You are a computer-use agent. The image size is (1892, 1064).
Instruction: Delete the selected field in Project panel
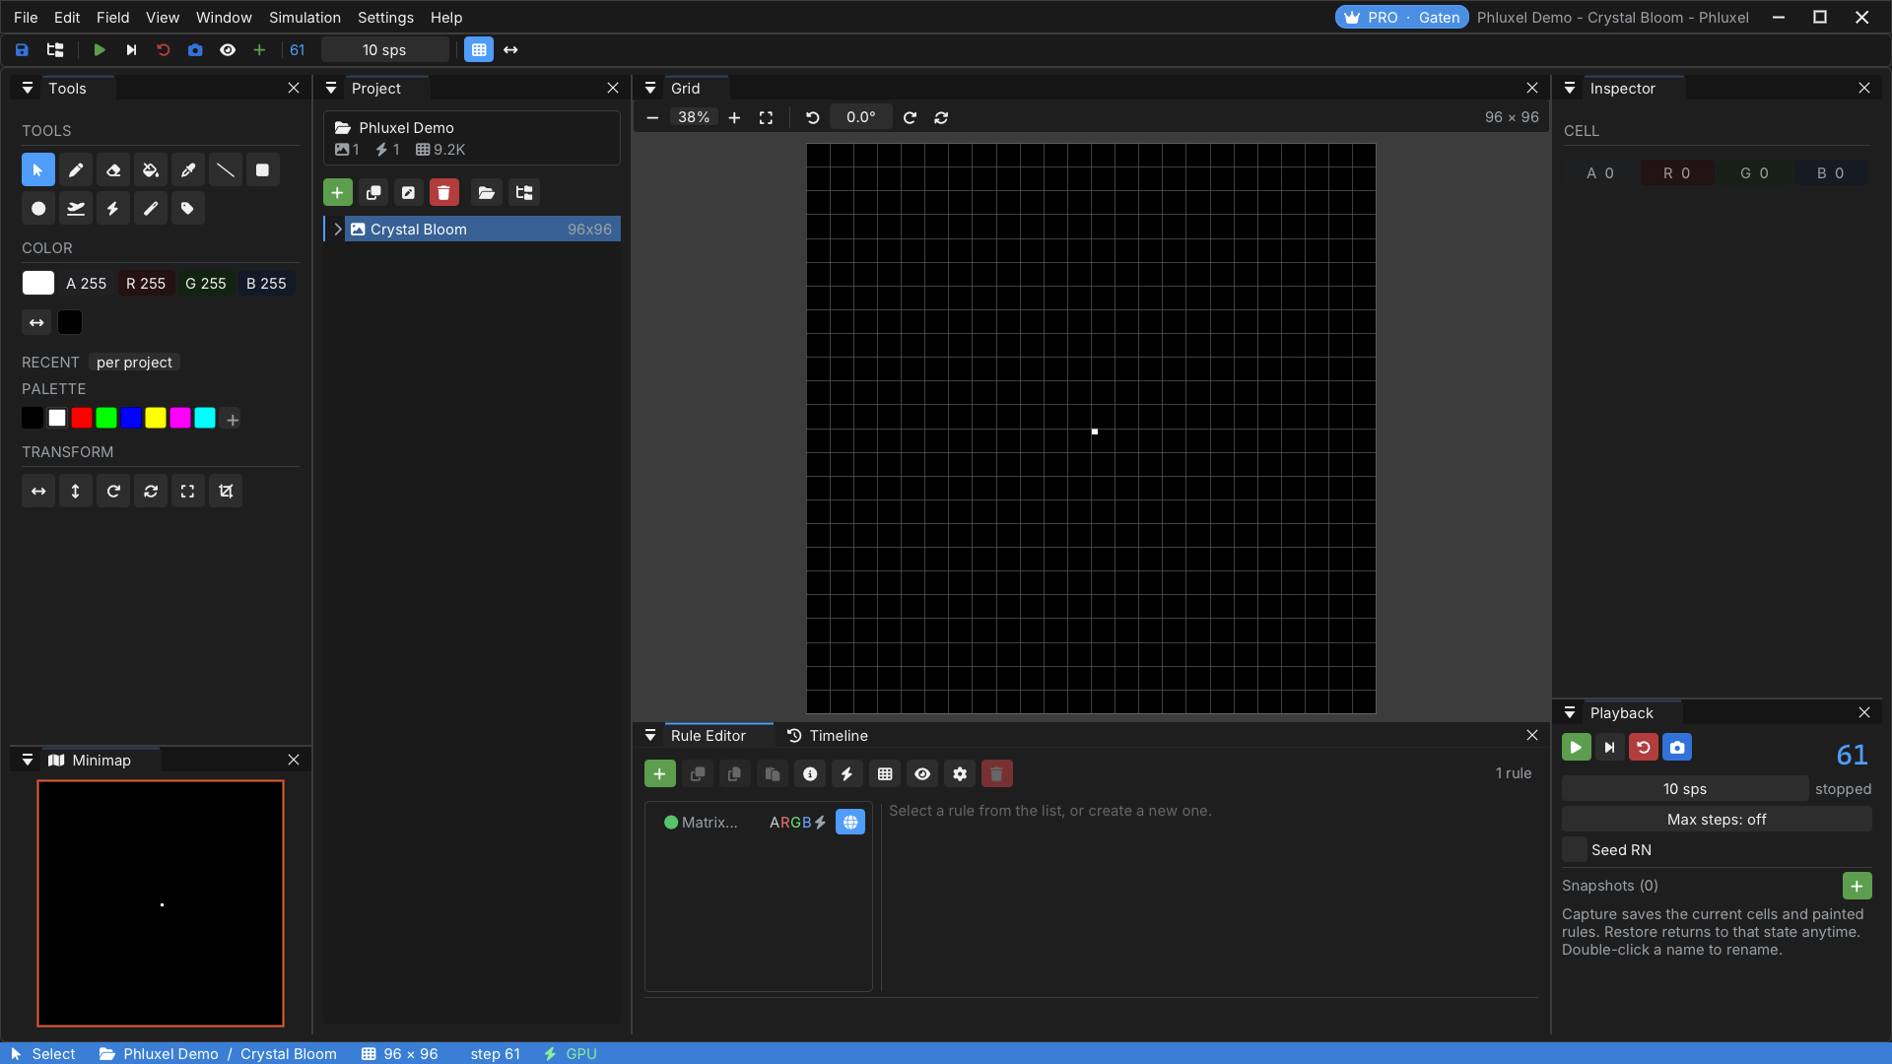[444, 193]
